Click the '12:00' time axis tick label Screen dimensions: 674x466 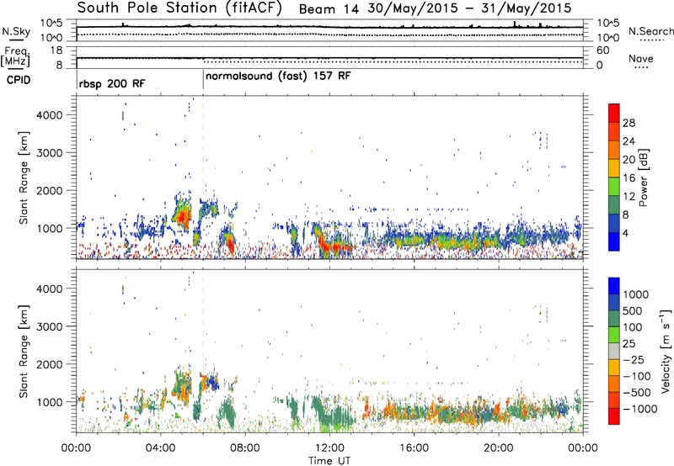click(x=329, y=448)
